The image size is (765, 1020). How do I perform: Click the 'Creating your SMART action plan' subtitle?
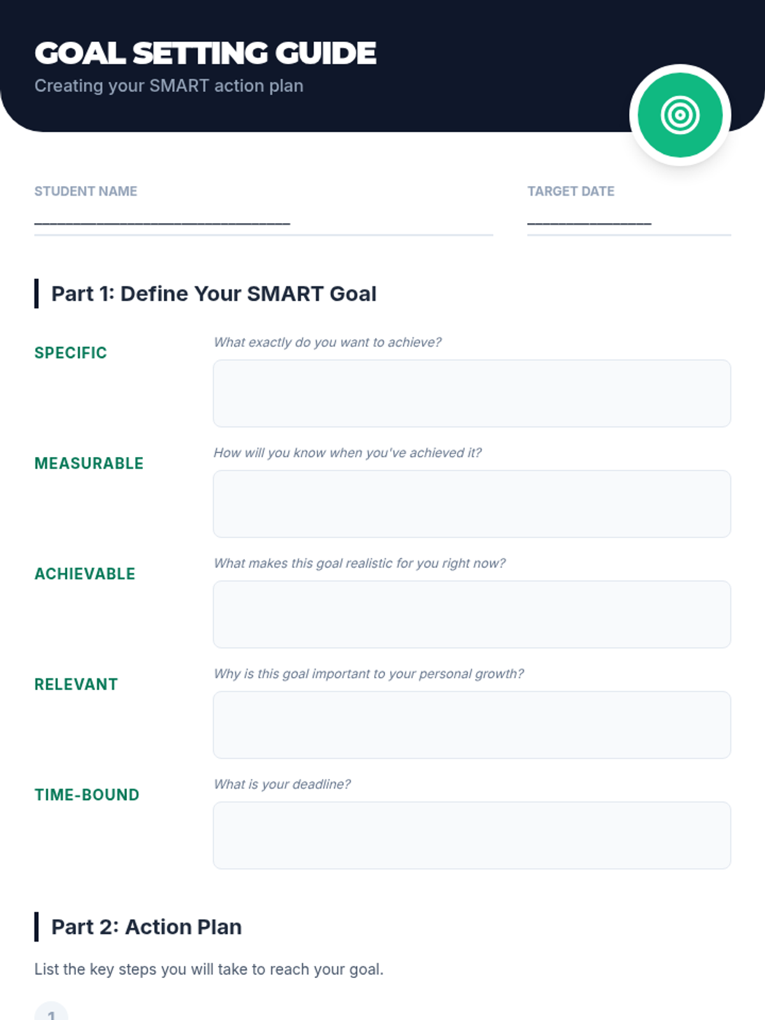click(x=169, y=85)
